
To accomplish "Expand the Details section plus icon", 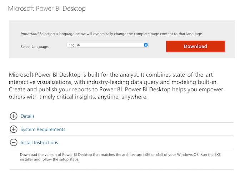I will click(14, 116).
